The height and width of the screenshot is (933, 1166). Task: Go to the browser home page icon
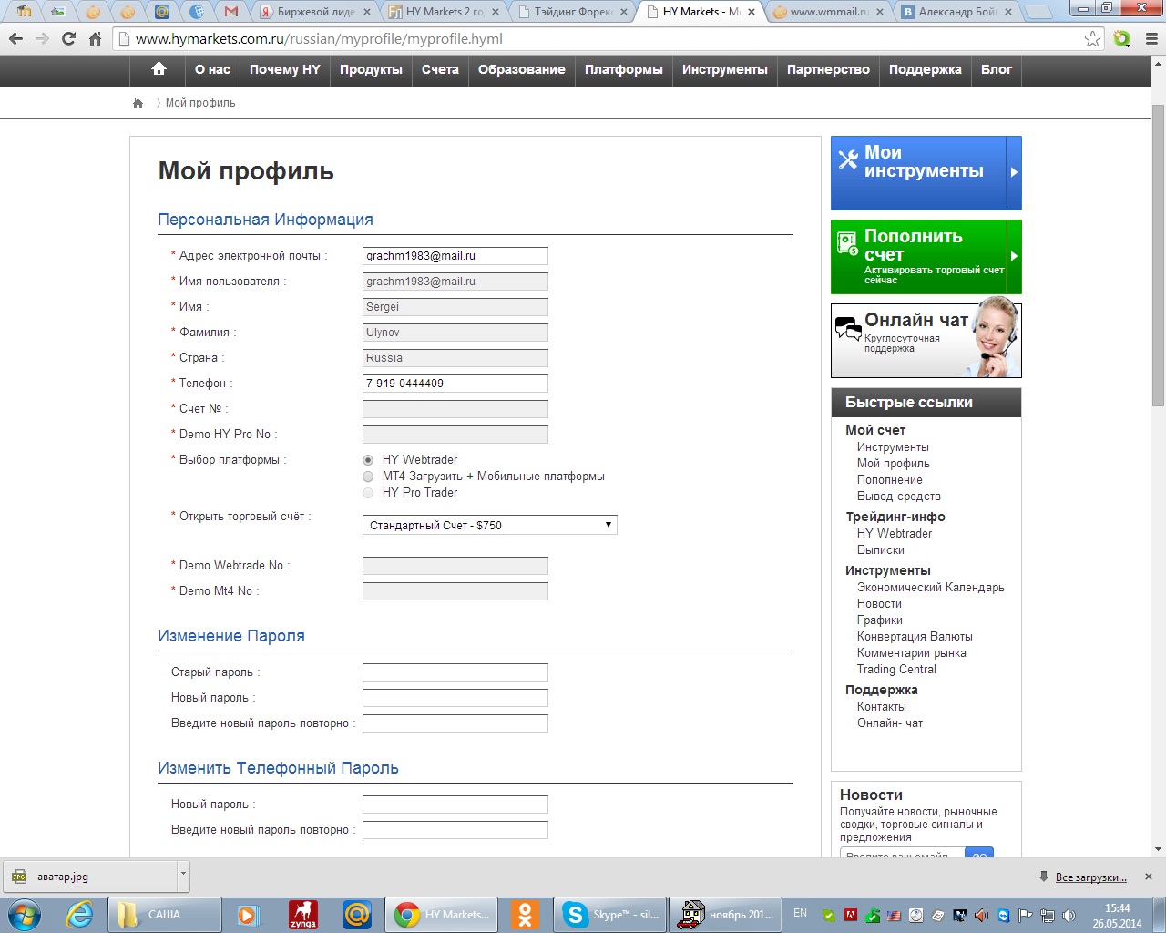coord(95,39)
